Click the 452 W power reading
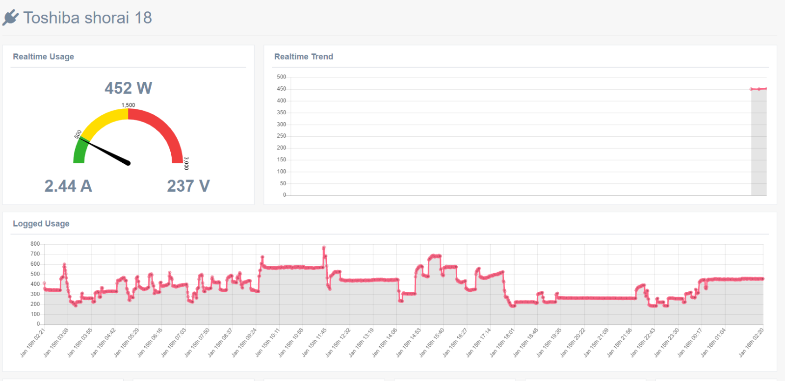The width and height of the screenshot is (785, 381). pyautogui.click(x=128, y=88)
